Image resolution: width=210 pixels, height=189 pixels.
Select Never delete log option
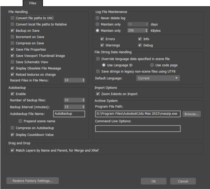click(x=97, y=18)
